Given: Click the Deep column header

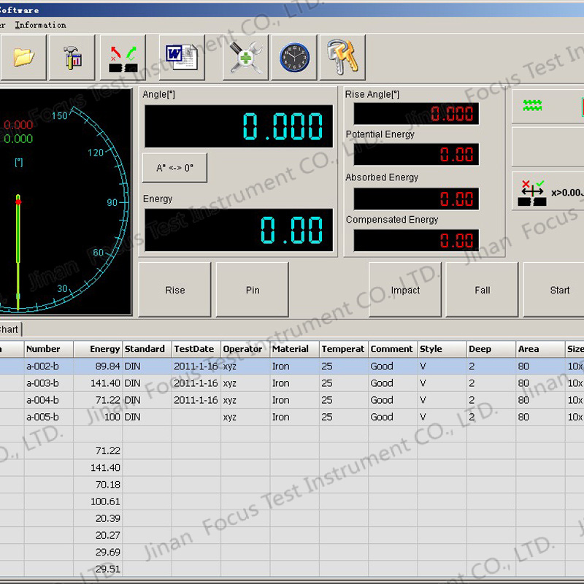Looking at the screenshot, I should [x=491, y=349].
